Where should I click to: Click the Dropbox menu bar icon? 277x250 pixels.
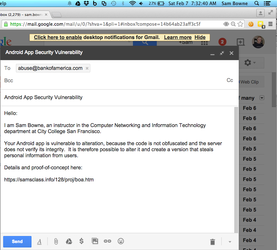[x=86, y=3]
